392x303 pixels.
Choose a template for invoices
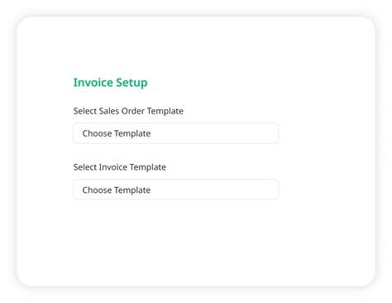[175, 190]
